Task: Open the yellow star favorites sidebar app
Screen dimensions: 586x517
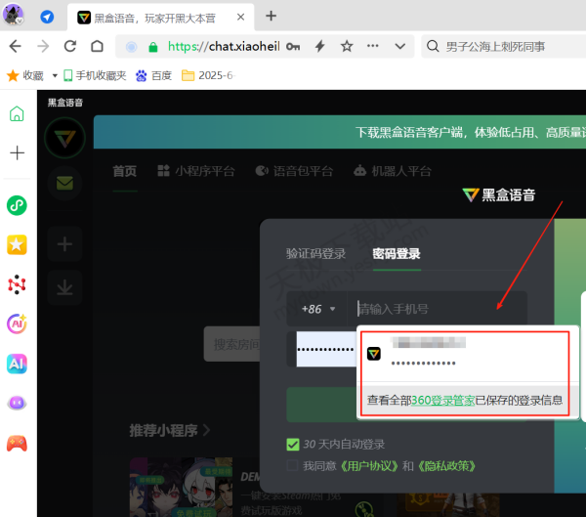Action: click(x=17, y=244)
